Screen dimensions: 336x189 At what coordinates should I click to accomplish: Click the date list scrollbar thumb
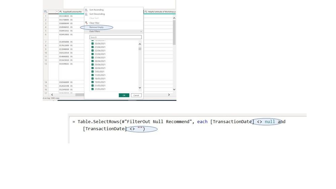[x=140, y=49]
